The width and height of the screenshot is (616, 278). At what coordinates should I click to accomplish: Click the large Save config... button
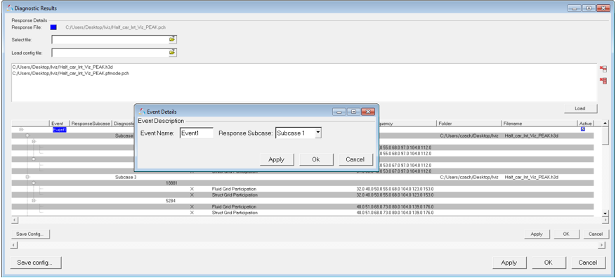(34, 263)
